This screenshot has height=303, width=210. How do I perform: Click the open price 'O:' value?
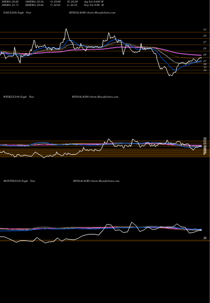[x=55, y=2]
